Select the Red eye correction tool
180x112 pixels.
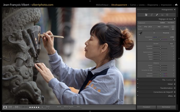point(162,15)
